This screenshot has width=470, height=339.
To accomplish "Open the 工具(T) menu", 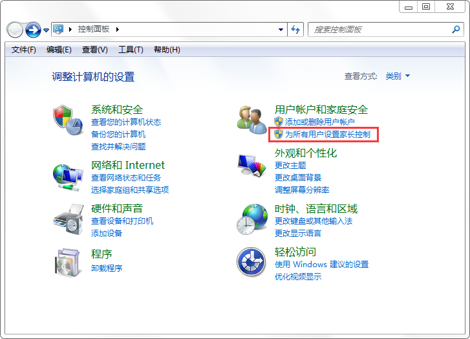I will pos(130,50).
